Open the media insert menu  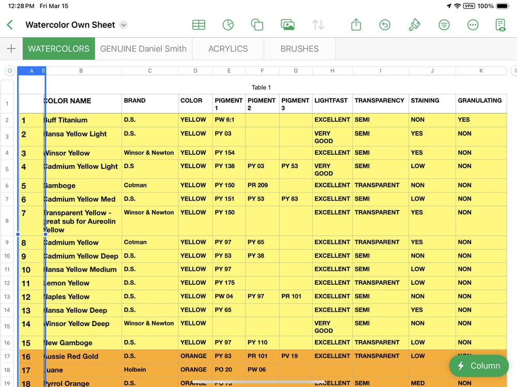click(287, 25)
